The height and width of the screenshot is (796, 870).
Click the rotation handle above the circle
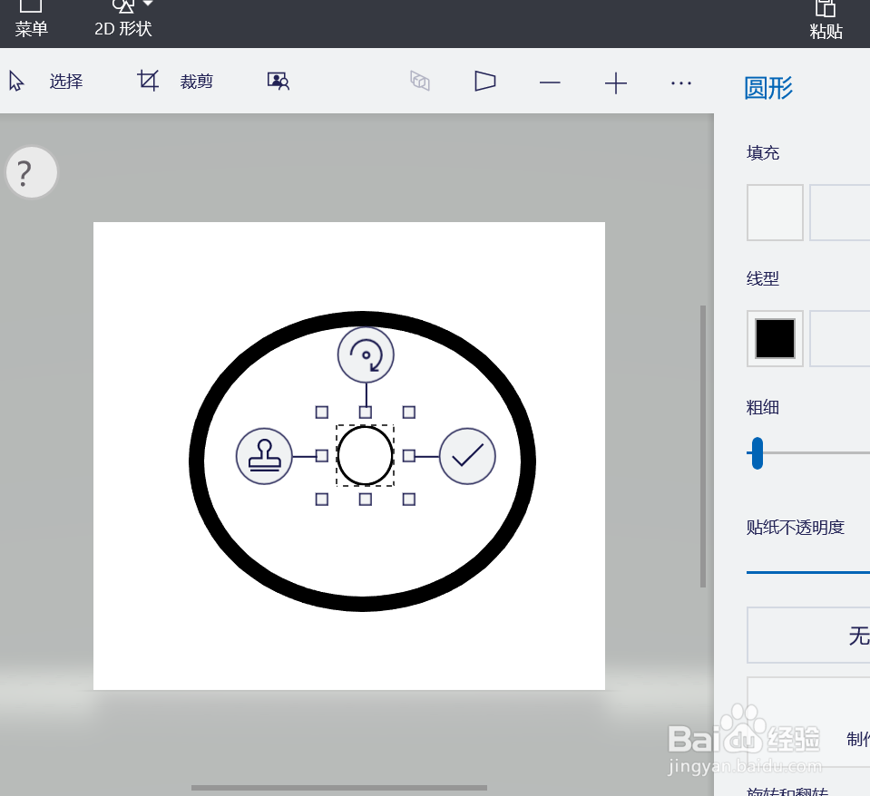(365, 354)
